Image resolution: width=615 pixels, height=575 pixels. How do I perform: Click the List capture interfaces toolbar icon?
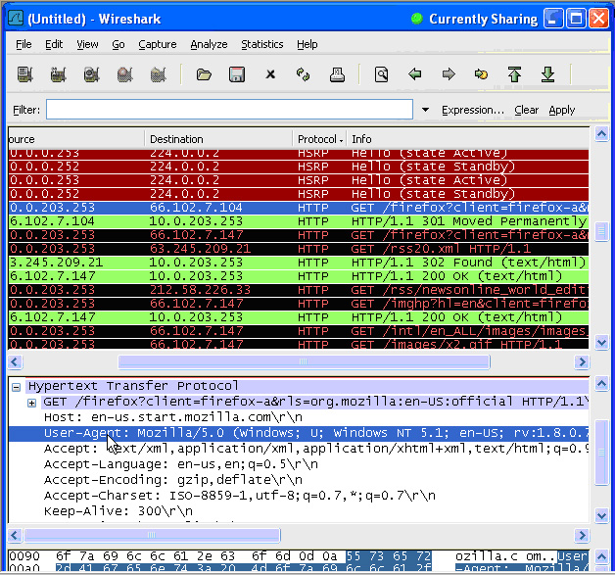point(25,74)
